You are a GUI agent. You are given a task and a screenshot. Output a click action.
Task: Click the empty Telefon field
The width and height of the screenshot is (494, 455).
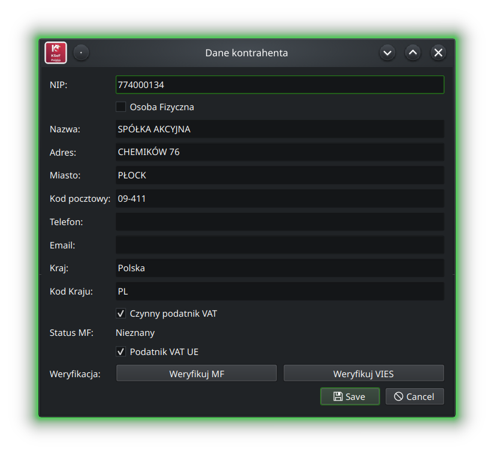[279, 222]
